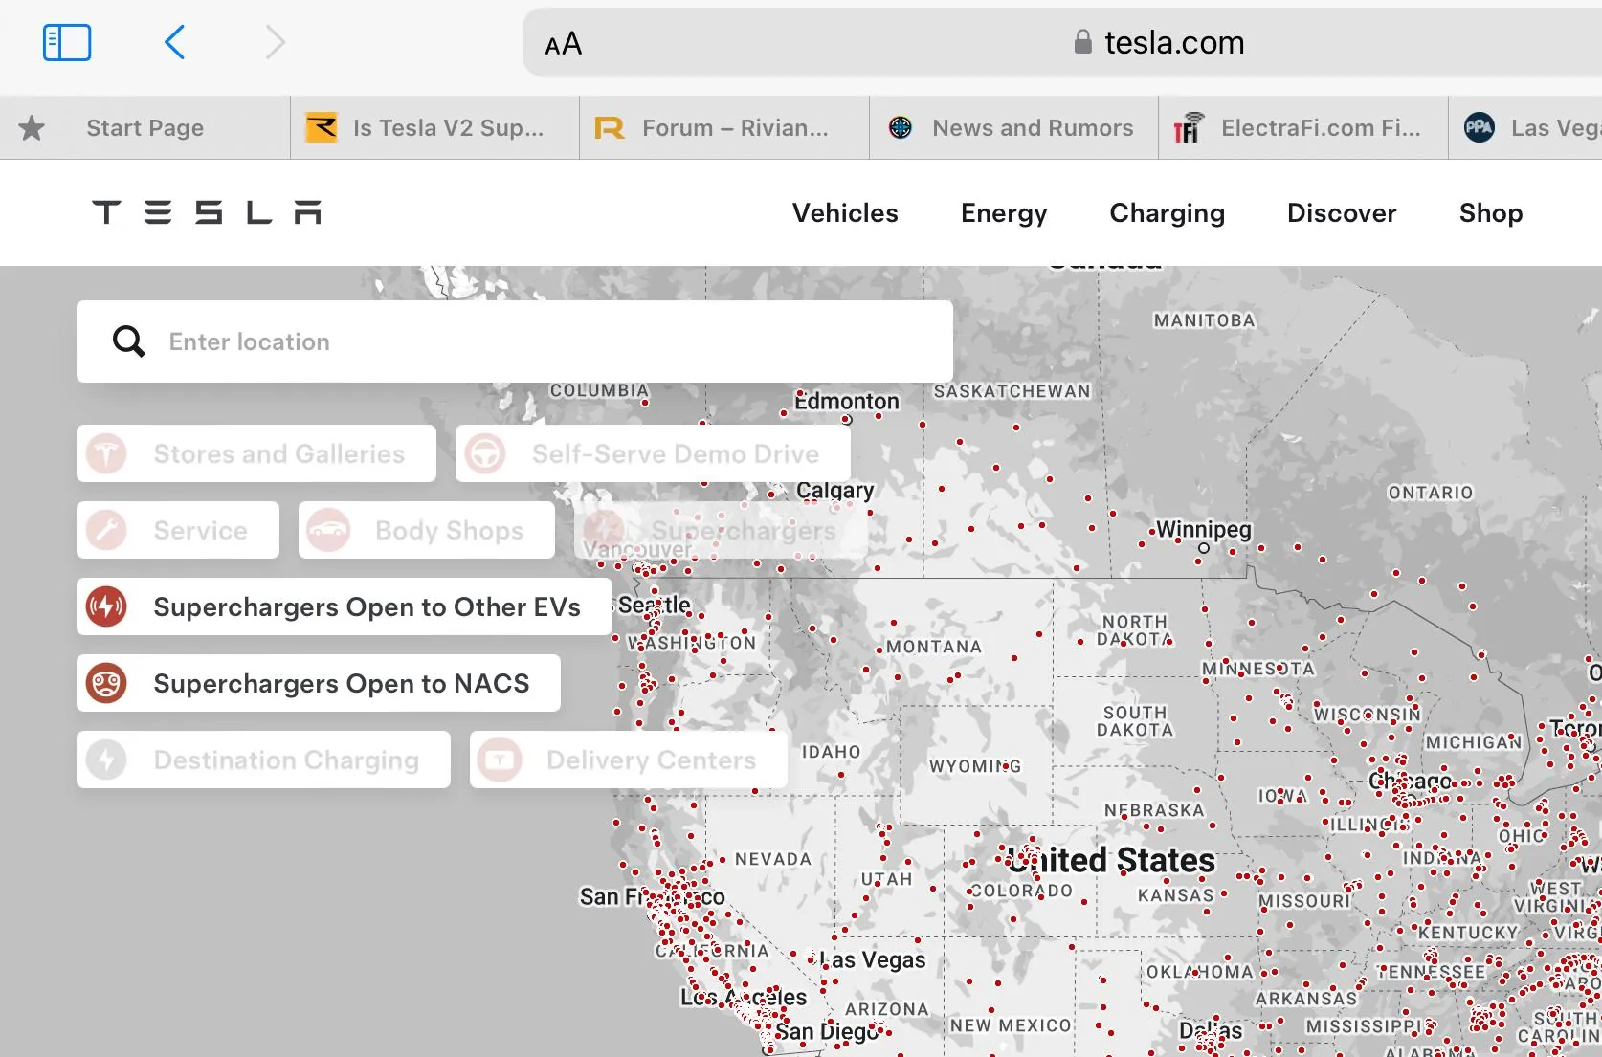Show the Safari sidebar
The width and height of the screenshot is (1602, 1057).
point(67,42)
